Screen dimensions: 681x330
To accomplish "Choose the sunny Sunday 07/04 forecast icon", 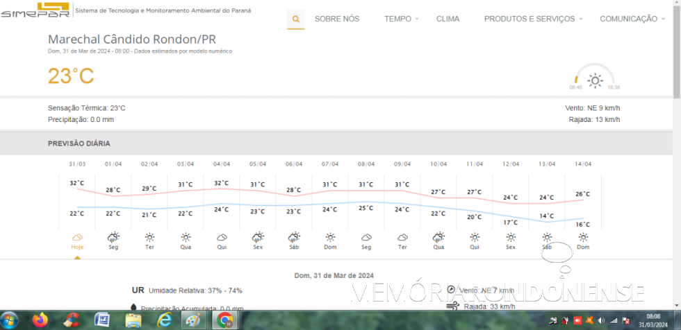I will pos(330,237).
